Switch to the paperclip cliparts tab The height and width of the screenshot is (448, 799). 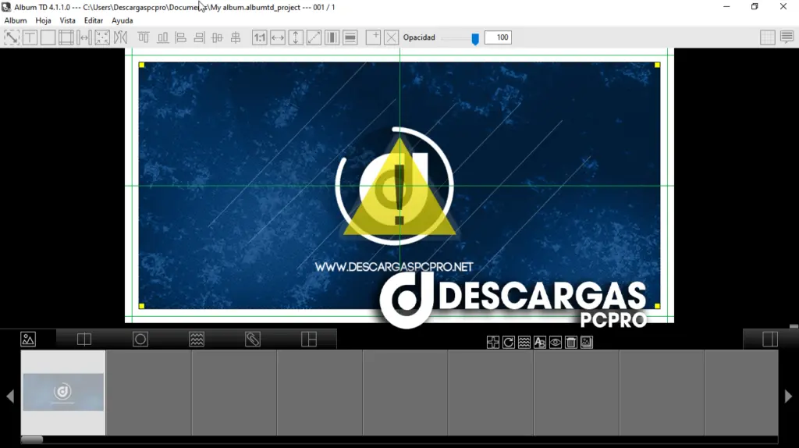point(253,339)
